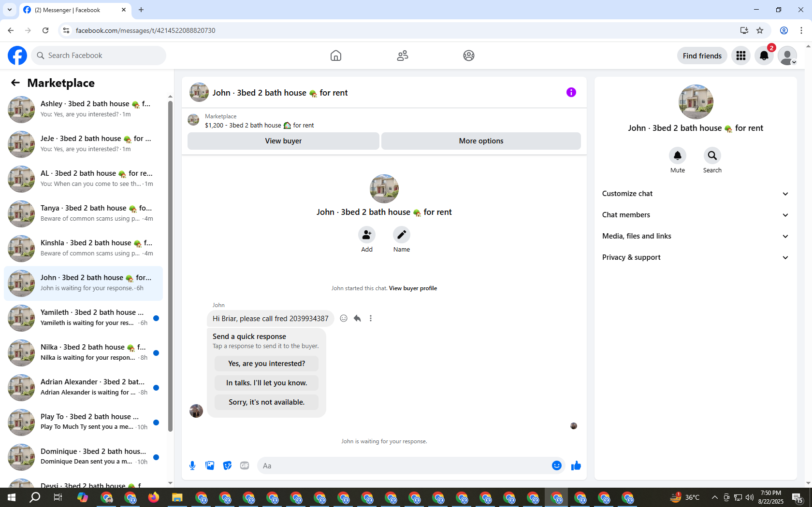Open Windows taskbar search
Viewport: 812px width, 507px height.
pyautogui.click(x=35, y=497)
